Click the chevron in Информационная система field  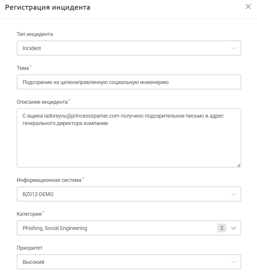click(233, 194)
